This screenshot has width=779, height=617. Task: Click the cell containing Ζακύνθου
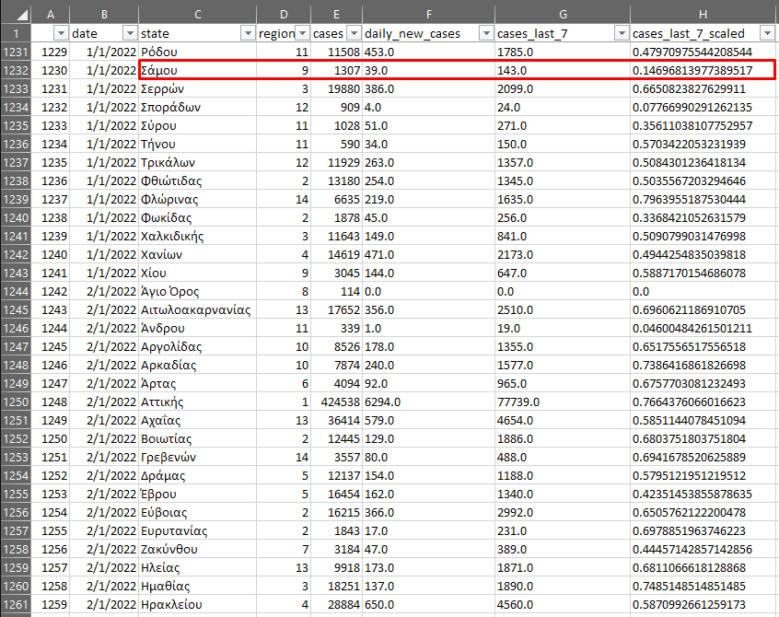tap(198, 550)
